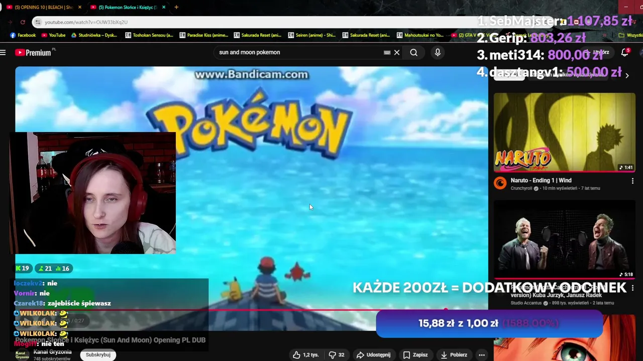The width and height of the screenshot is (643, 361).
Task: Download the video with Pobierz
Action: (x=454, y=354)
